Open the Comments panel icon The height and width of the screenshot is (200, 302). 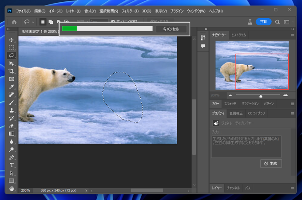pyautogui.click(x=203, y=46)
